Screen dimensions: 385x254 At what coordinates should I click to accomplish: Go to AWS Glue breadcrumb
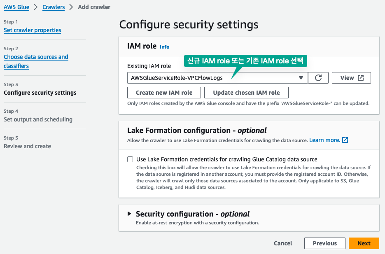click(16, 7)
